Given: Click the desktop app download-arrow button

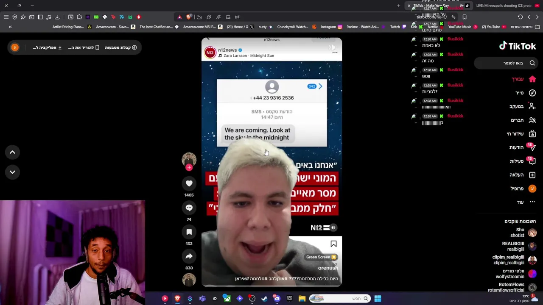Looking at the screenshot, I should (48, 47).
